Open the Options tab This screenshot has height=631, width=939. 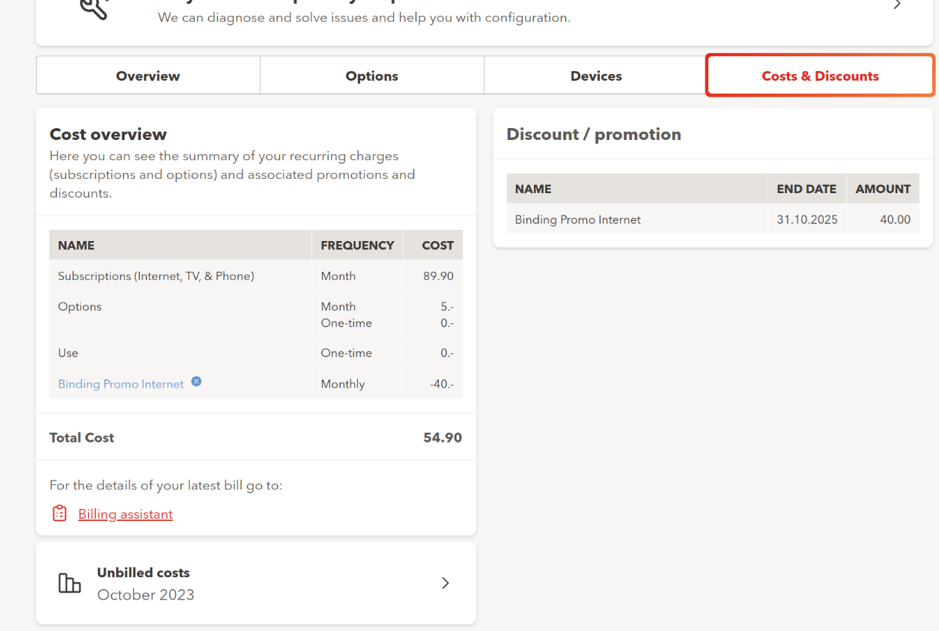point(371,76)
